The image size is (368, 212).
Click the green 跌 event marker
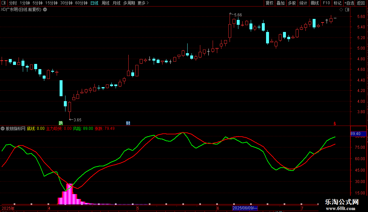coord(61,123)
